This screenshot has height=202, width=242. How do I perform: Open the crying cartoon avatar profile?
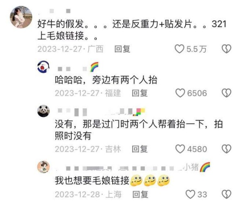click(44, 67)
